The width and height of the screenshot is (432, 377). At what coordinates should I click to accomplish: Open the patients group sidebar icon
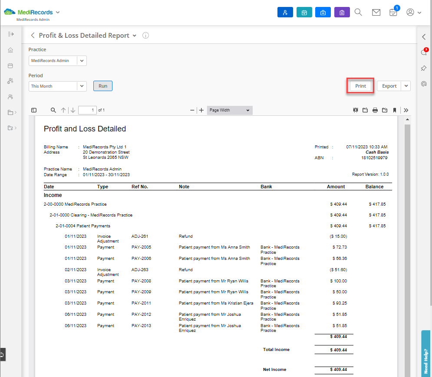[10, 81]
